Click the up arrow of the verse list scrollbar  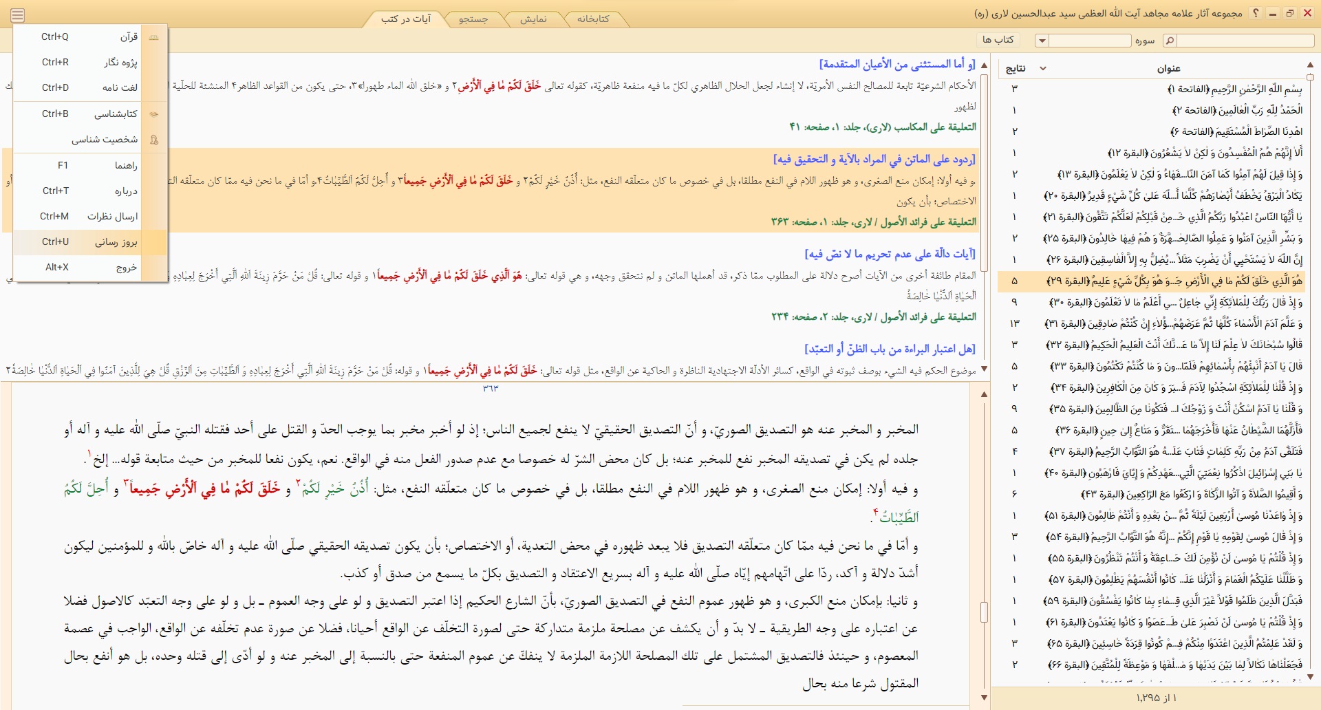click(x=1310, y=65)
